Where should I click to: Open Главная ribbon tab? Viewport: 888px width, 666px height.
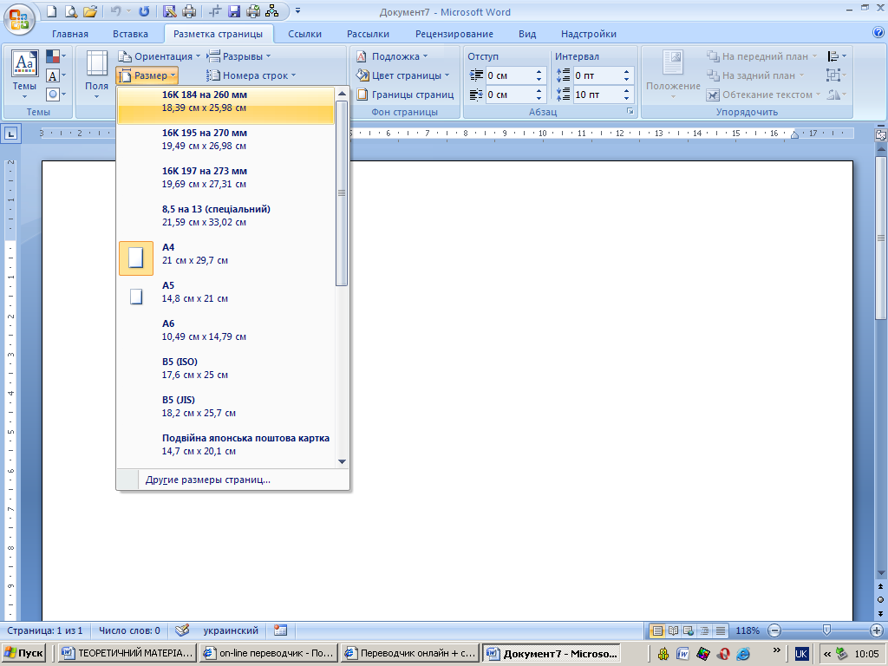[70, 34]
